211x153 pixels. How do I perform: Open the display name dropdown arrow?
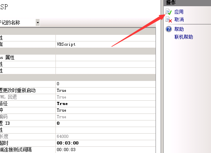[x=38, y=22]
